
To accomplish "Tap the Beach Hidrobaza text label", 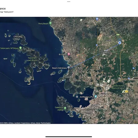I will 59,68.
